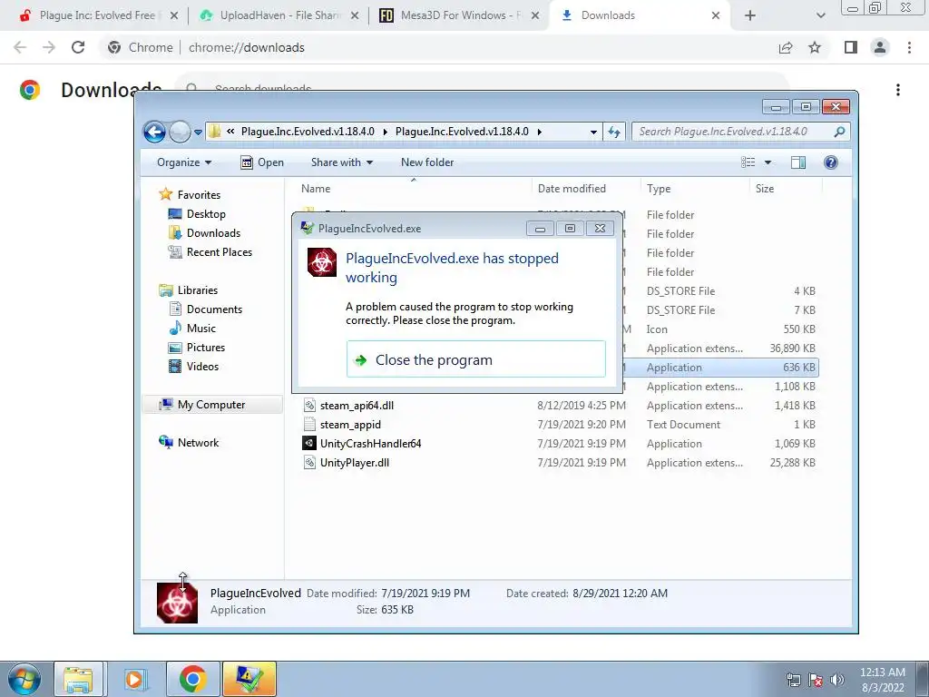Open Chrome three-dot main menu
929x697 pixels.
tap(909, 47)
